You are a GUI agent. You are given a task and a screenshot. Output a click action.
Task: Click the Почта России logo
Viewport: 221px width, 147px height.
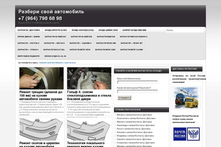[x=180, y=134]
